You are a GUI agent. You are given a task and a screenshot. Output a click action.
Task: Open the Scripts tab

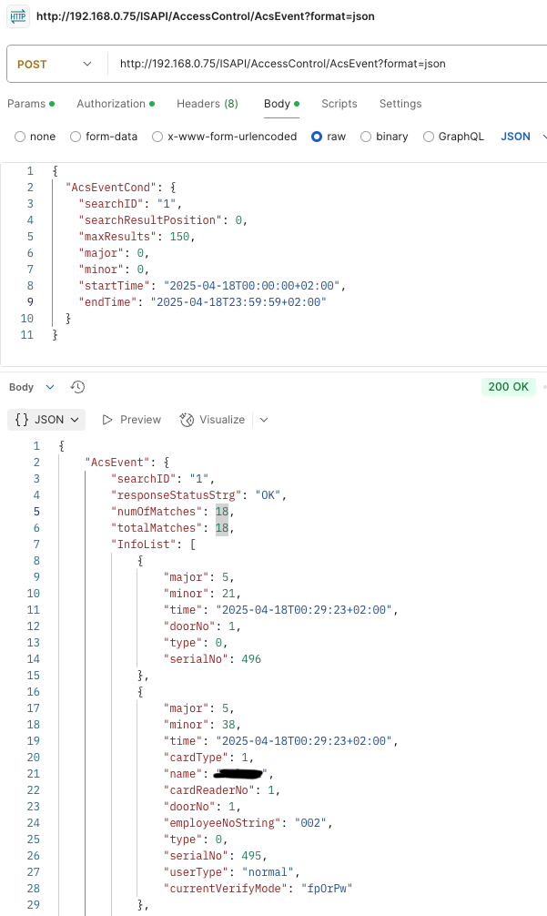[339, 104]
